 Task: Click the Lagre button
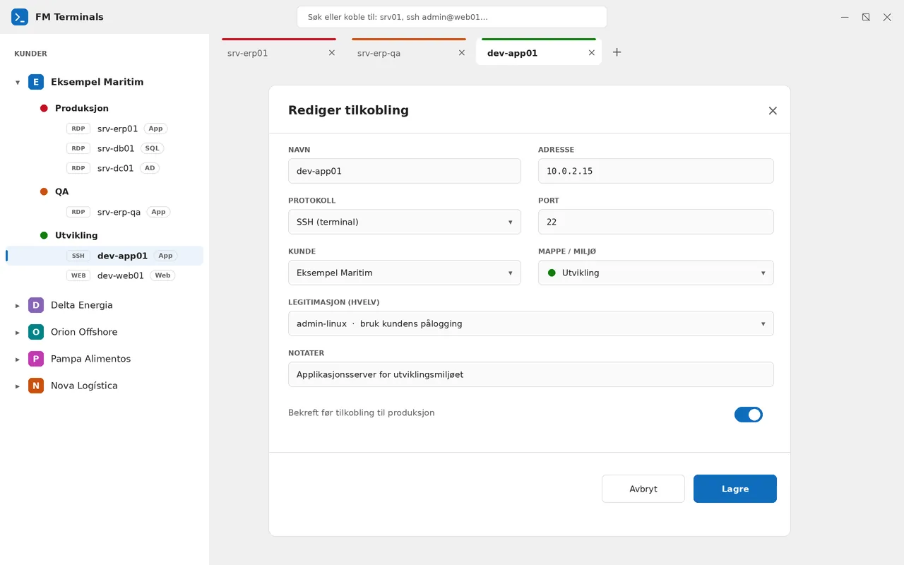click(735, 489)
